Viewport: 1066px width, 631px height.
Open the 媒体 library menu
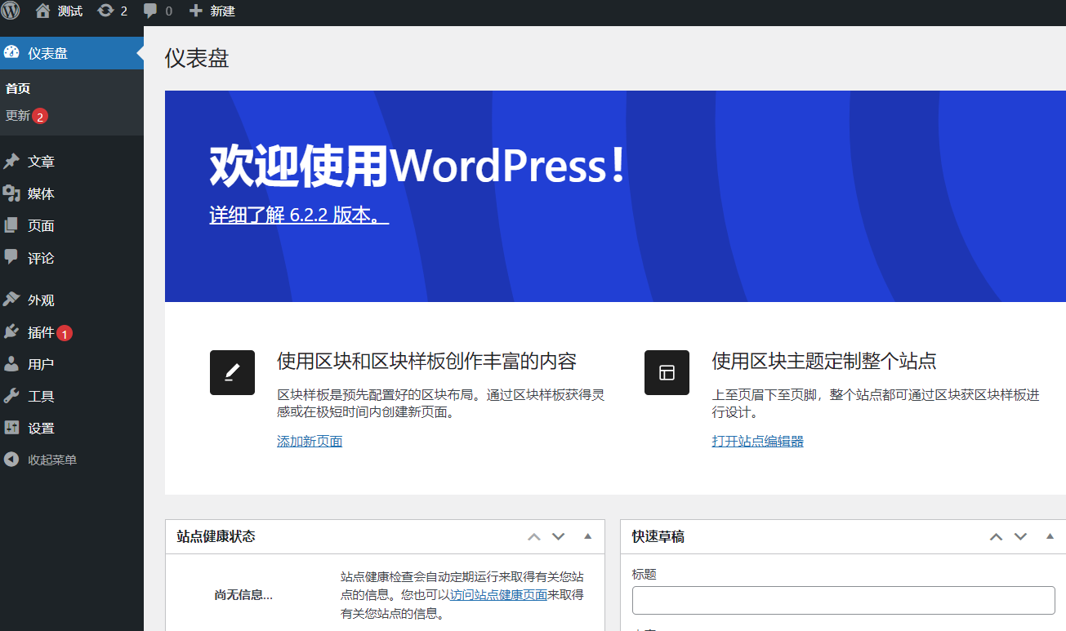point(41,194)
